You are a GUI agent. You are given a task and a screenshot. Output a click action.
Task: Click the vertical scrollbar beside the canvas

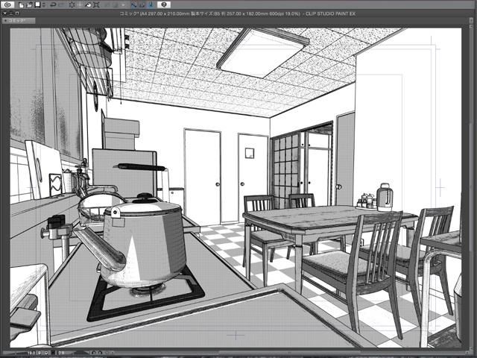[470, 189]
